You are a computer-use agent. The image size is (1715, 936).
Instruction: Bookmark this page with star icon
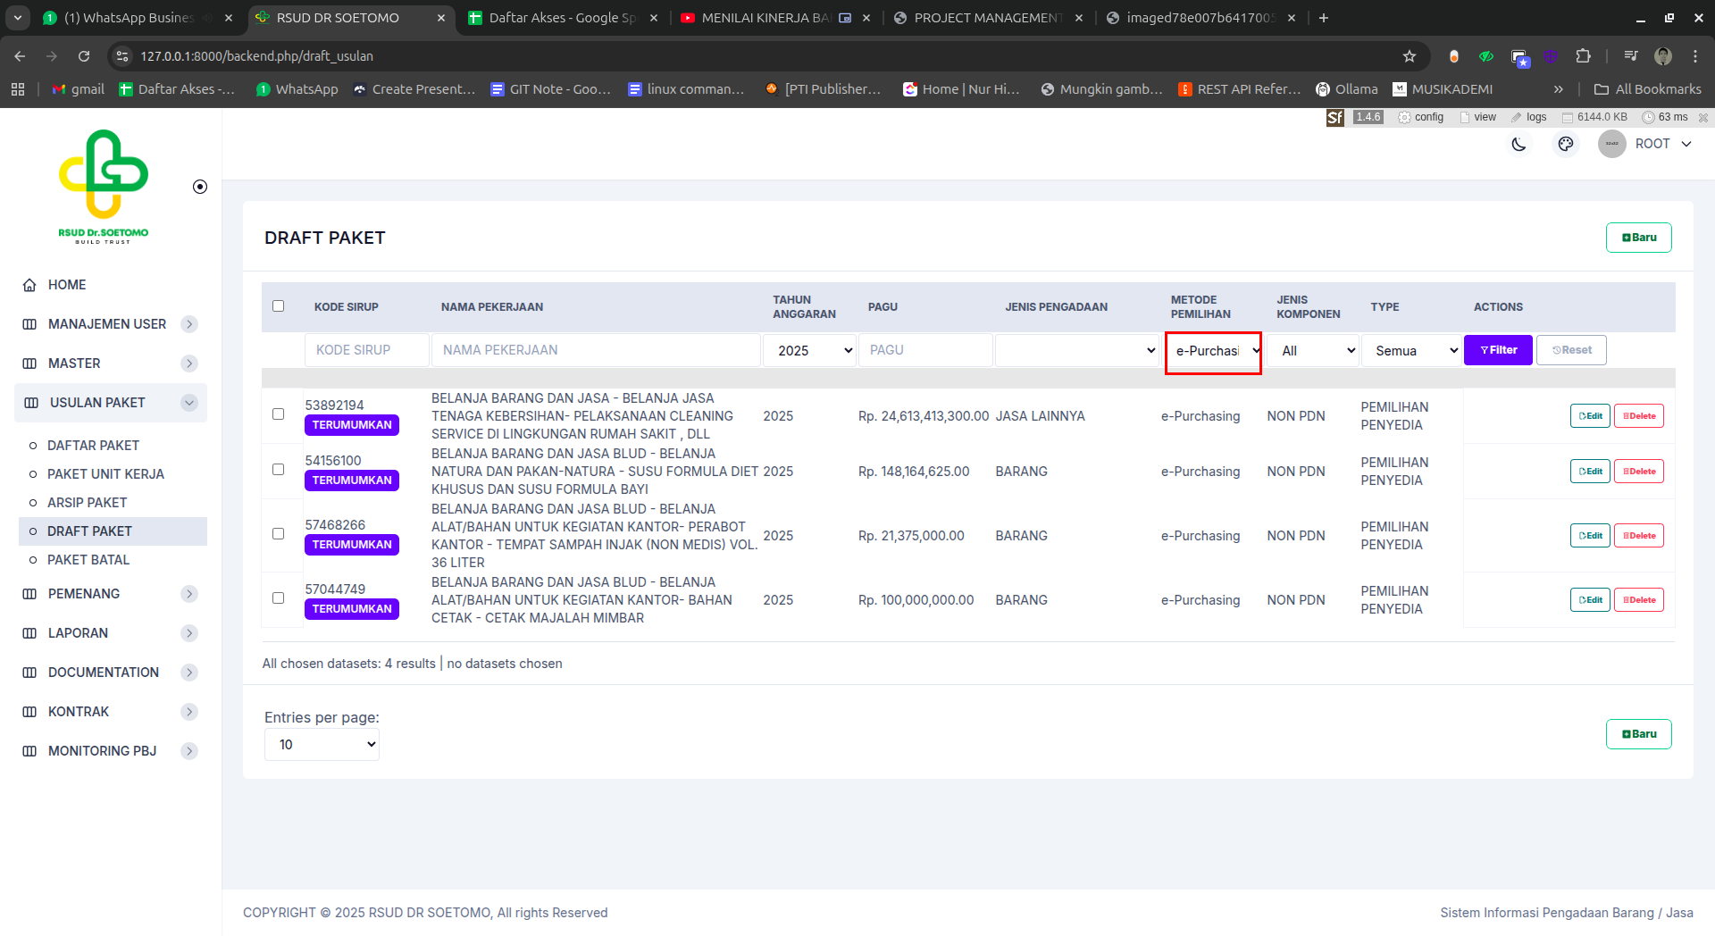click(x=1410, y=56)
